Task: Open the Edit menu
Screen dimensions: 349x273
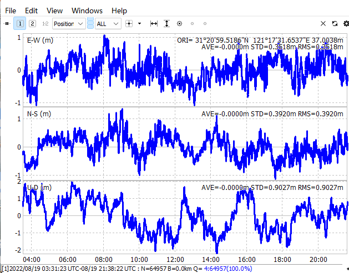Action: (x=32, y=11)
